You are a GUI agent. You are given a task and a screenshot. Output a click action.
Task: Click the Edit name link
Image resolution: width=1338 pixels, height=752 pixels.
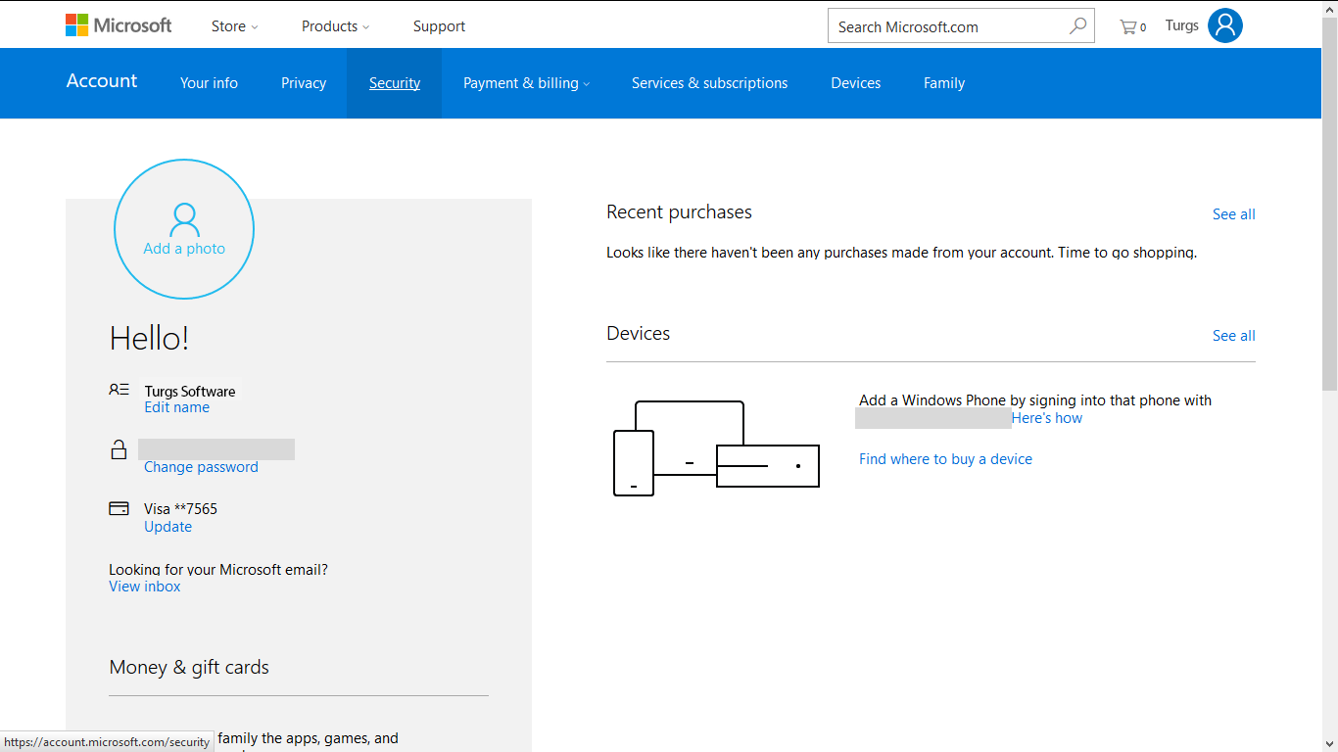176,407
